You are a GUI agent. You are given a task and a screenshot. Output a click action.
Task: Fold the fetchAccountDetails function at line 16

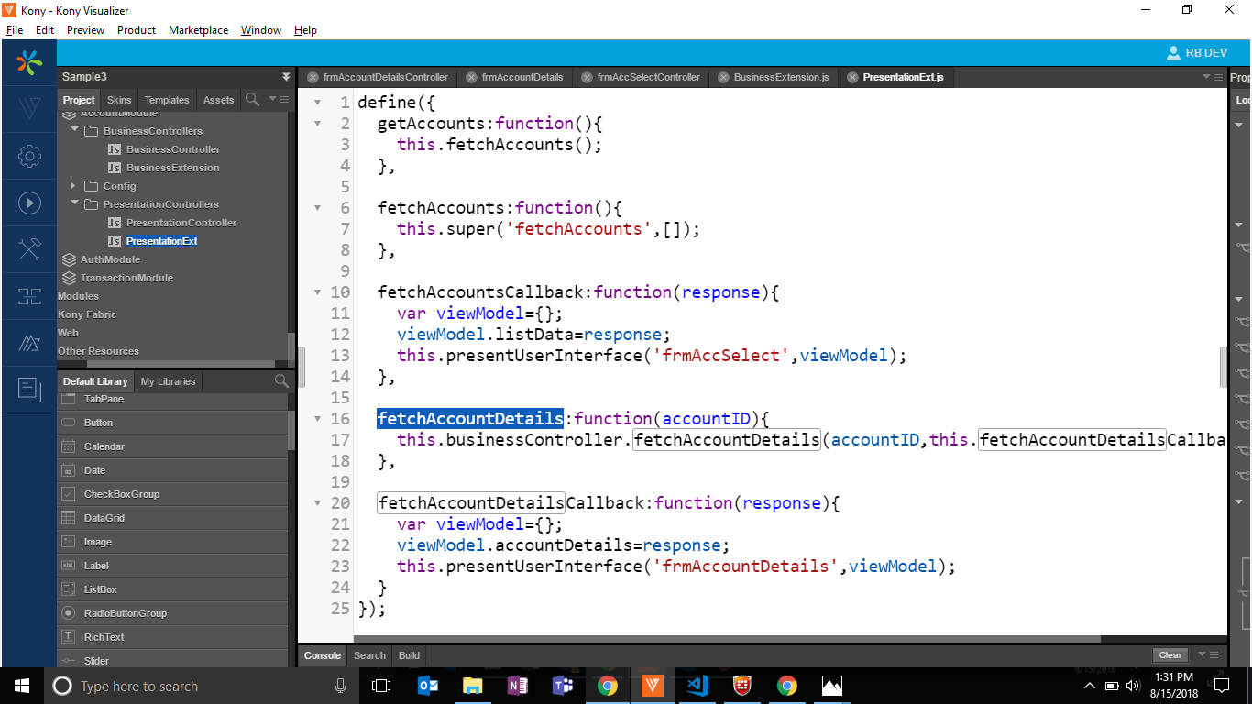click(x=318, y=419)
